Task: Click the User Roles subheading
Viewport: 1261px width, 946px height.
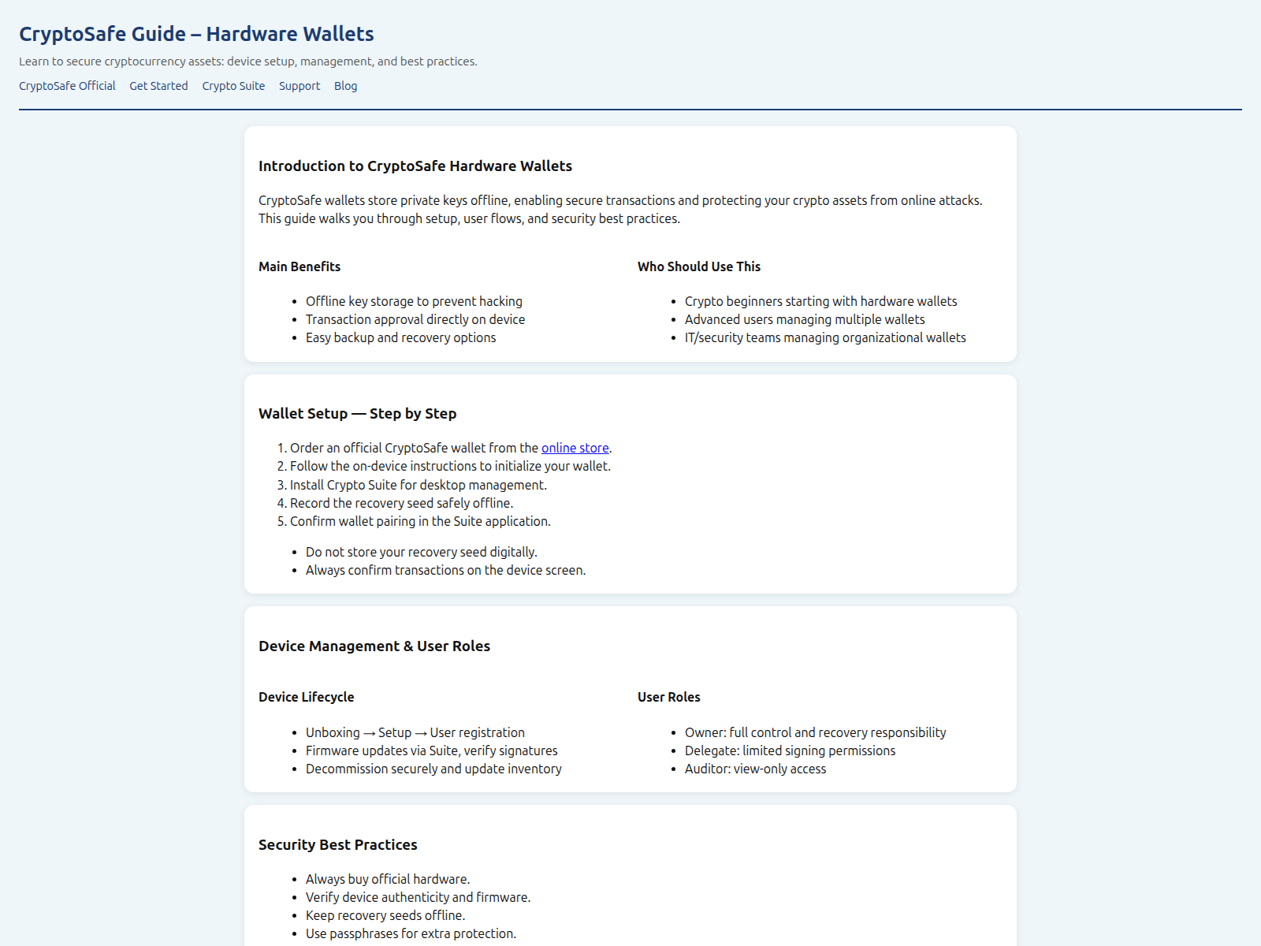Action: 668,697
